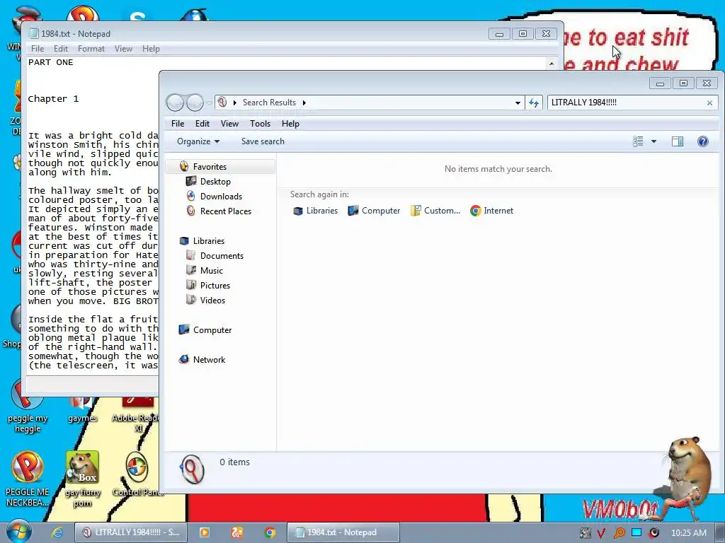Screen dimensions: 725x543
Task: Click the orange app icon on taskbar
Action: coord(237,532)
